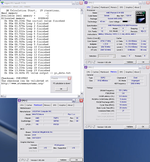Select Memory tab in Mainboard CPU-Z window
The height and width of the screenshot is (162, 150).
(x=47, y=105)
